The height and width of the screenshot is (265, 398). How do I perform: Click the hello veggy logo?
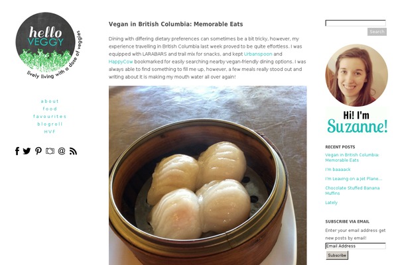[48, 46]
